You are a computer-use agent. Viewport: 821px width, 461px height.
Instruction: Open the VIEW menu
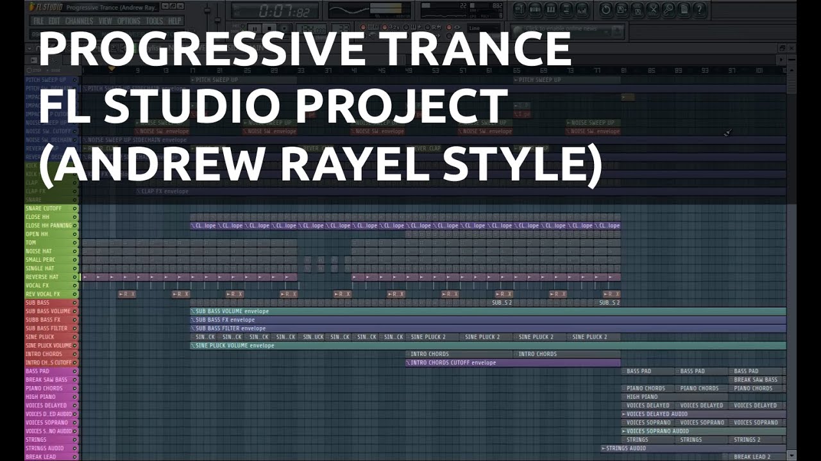(106, 21)
